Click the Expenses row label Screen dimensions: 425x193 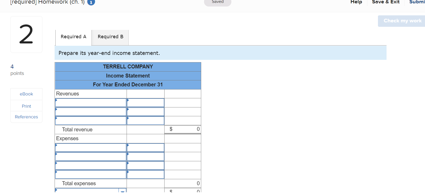[67, 138]
